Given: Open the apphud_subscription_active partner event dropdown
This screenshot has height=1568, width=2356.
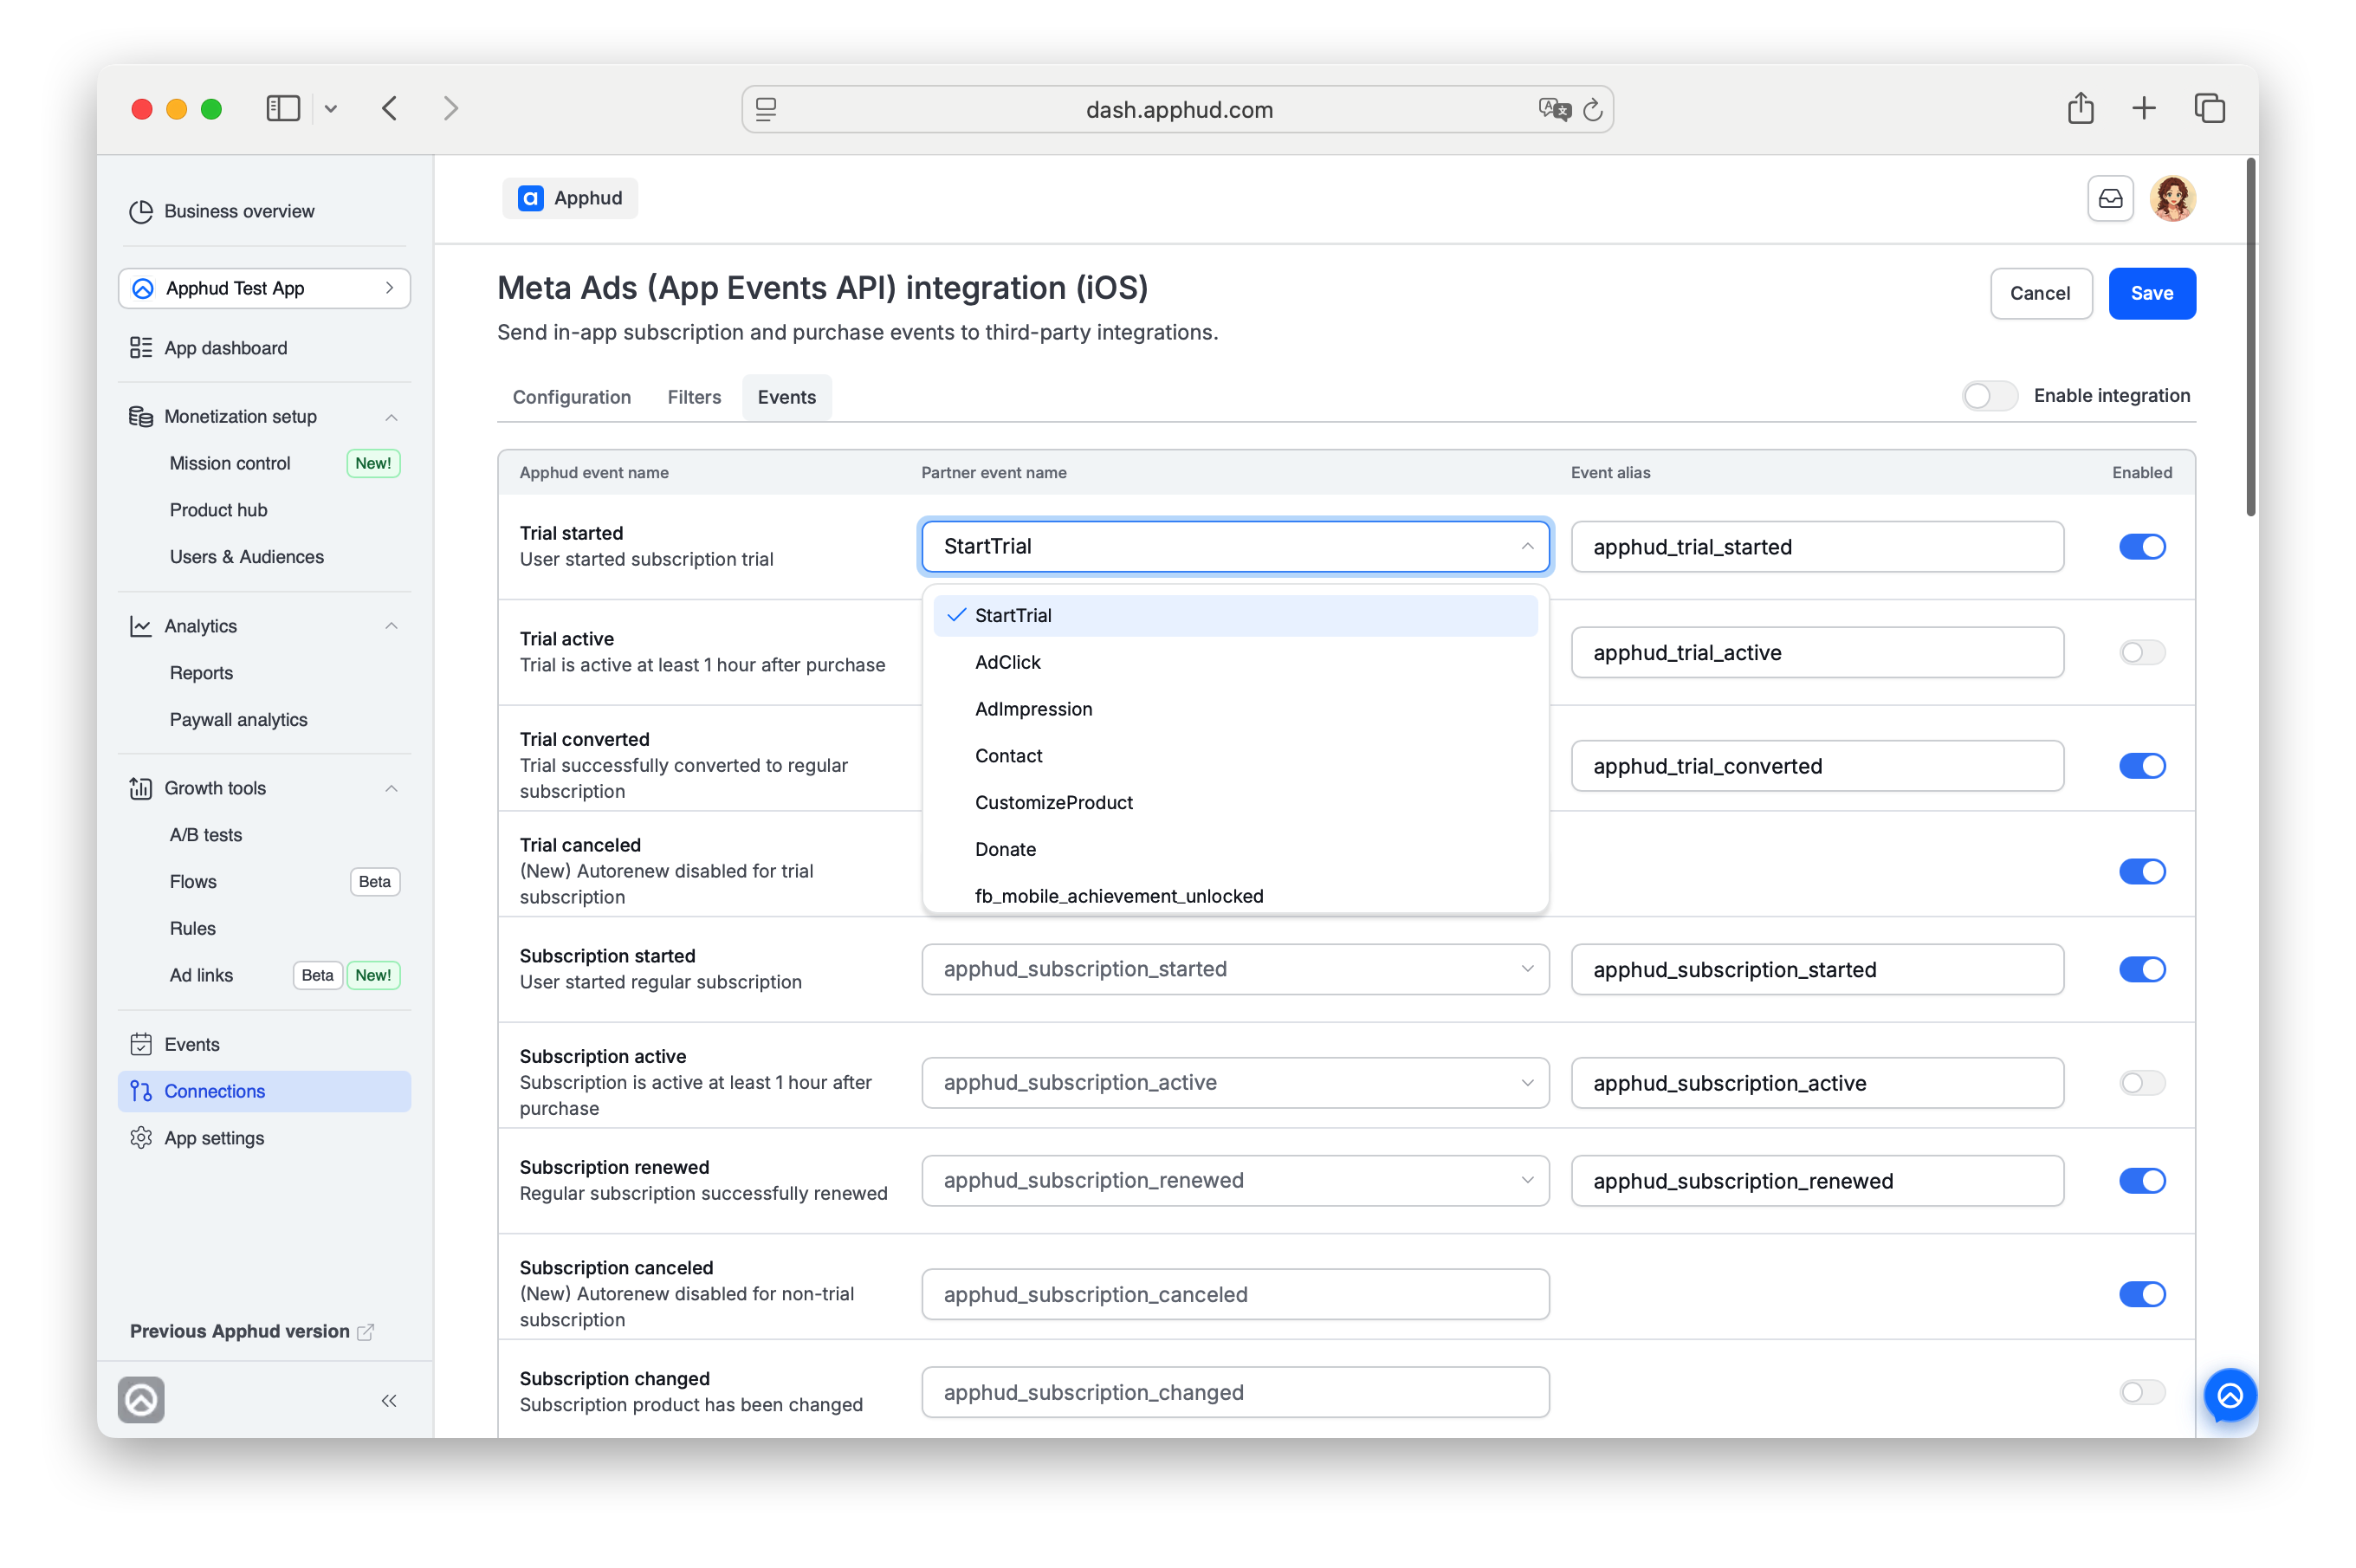Looking at the screenshot, I should 1234,1083.
